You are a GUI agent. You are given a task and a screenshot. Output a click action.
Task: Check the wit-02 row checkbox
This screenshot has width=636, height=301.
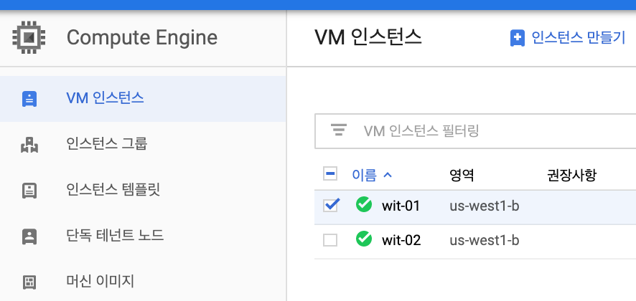click(330, 240)
